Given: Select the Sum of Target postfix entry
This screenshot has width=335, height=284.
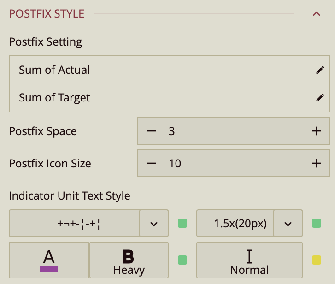Looking at the screenshot, I should click(54, 98).
